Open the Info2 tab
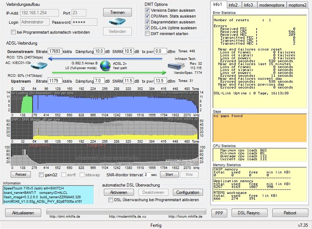The width and height of the screenshot is (312, 229). [x=234, y=5]
